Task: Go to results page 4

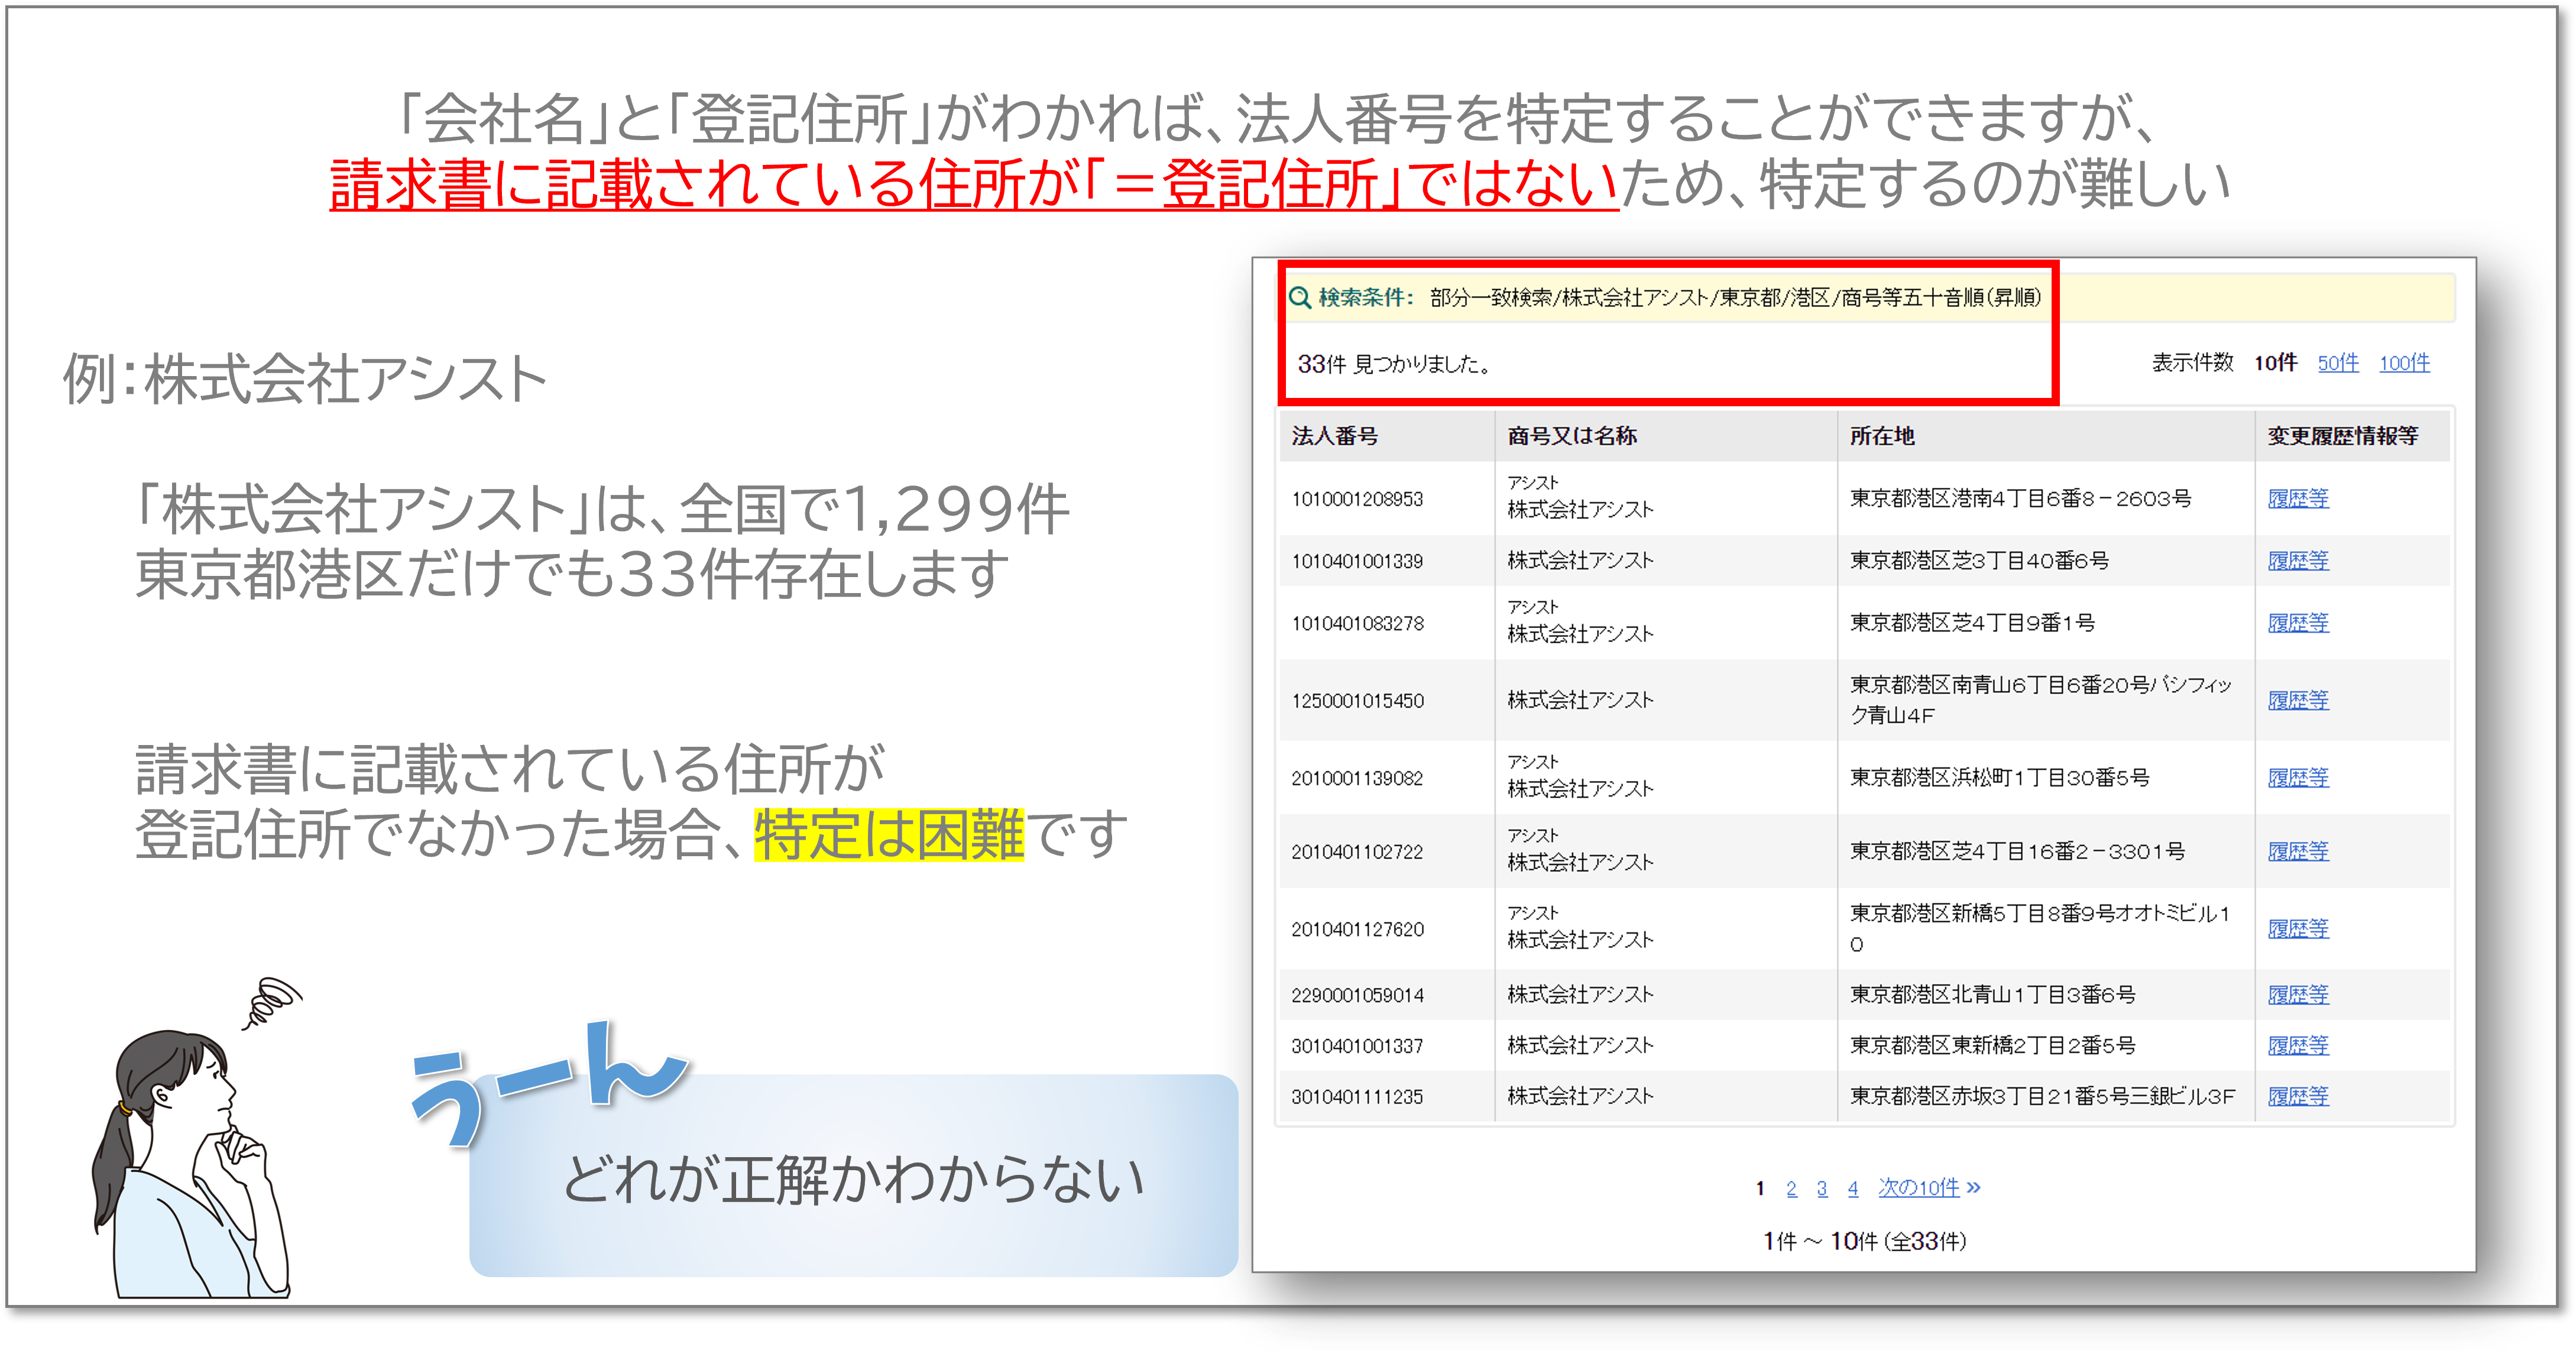Action: coord(1853,1188)
